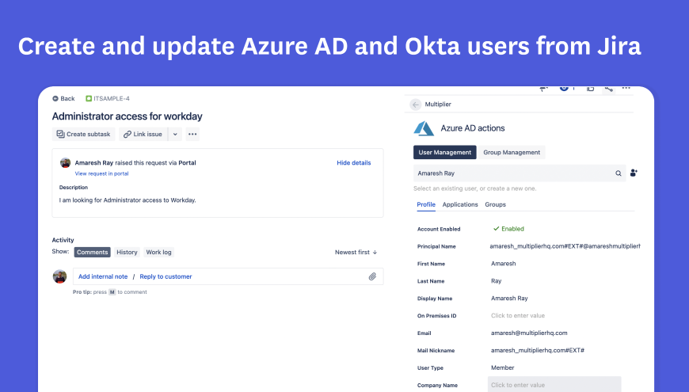Click the commenter avatar beside the comment box
Screen dimensions: 689x392
tap(59, 276)
